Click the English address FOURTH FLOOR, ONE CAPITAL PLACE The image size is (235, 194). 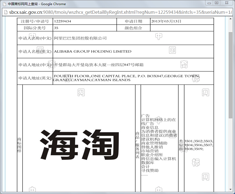pos(126,78)
